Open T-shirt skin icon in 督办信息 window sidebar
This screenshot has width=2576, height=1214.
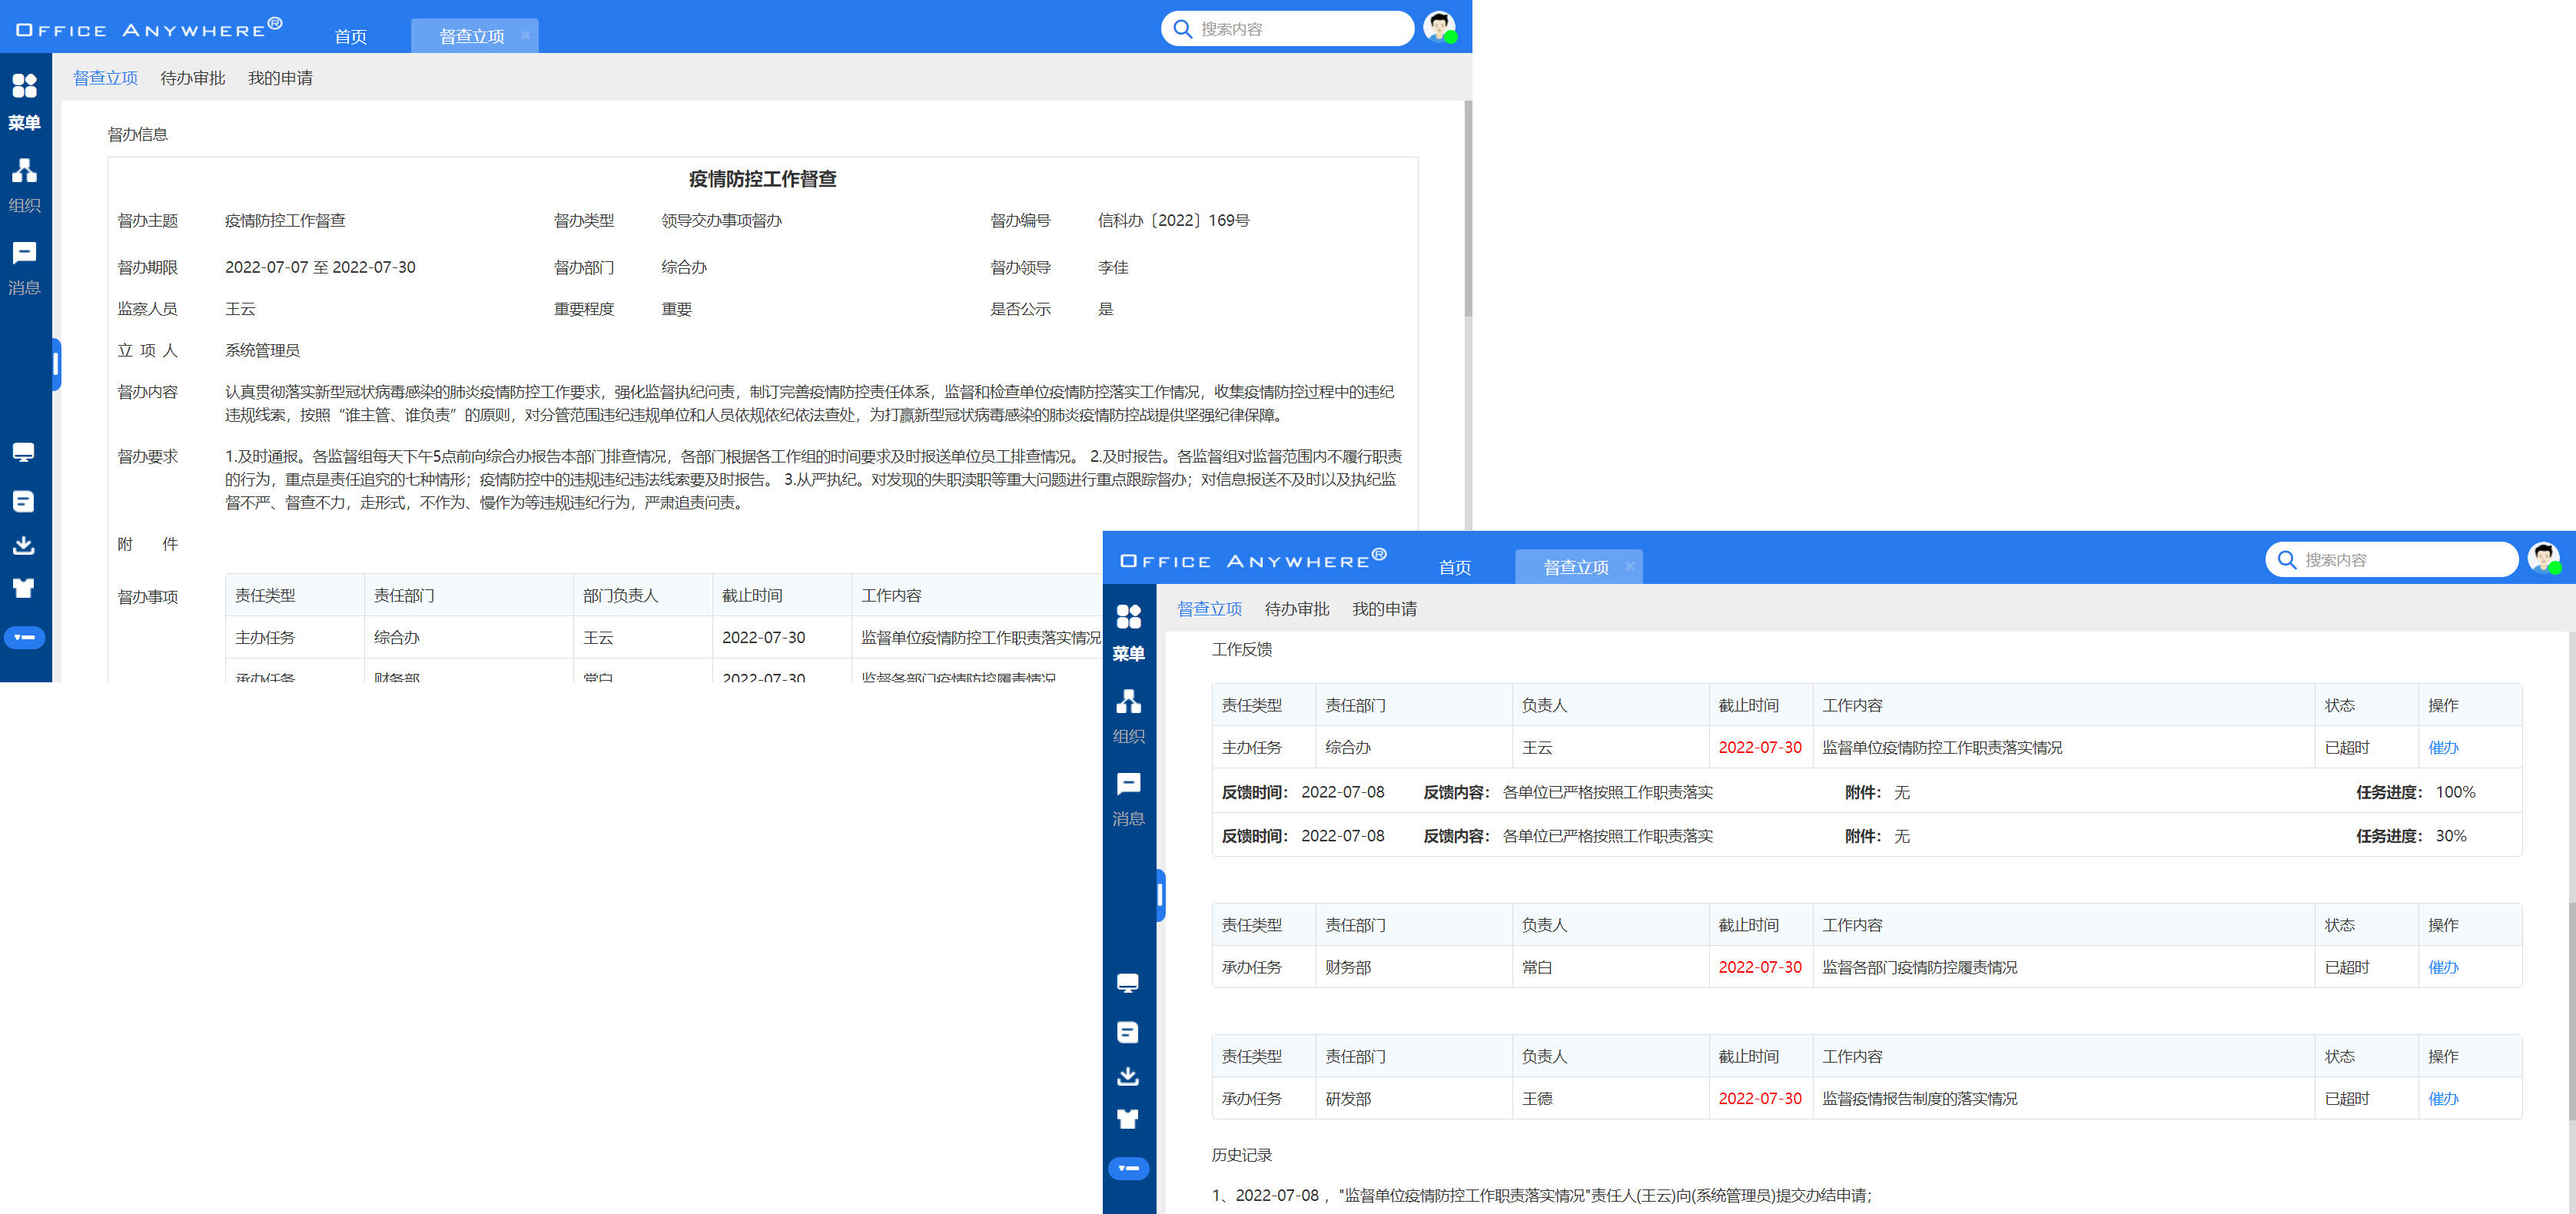point(24,588)
